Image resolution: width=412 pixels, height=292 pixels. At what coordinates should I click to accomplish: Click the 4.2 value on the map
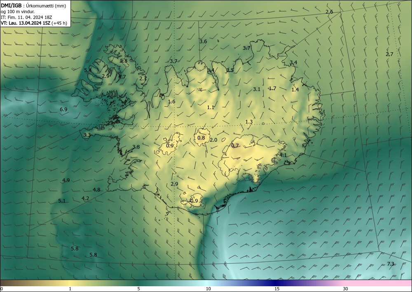point(85,198)
